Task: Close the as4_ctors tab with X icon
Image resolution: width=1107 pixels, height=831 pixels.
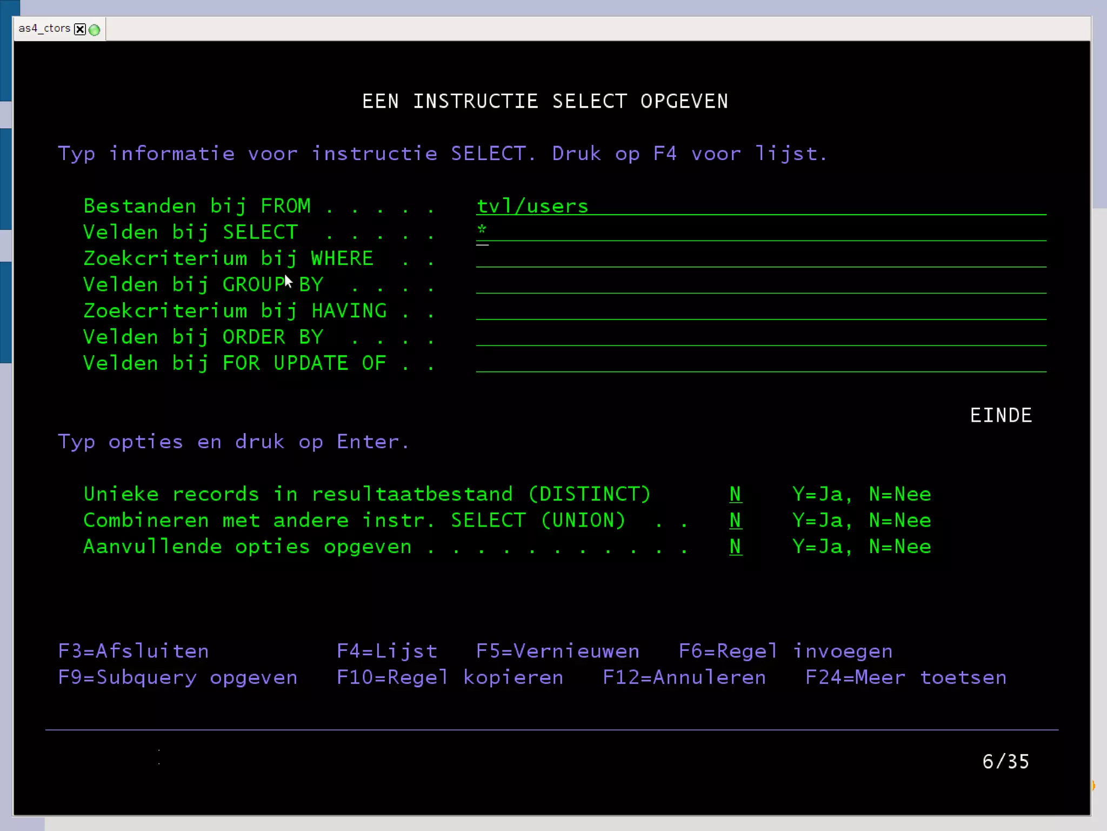Action: click(79, 29)
